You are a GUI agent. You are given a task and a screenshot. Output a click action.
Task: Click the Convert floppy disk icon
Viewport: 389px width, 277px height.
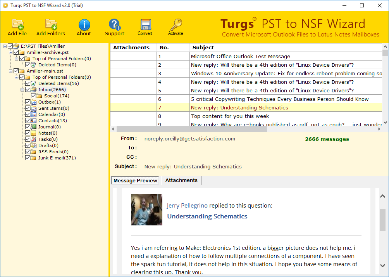[x=145, y=25]
